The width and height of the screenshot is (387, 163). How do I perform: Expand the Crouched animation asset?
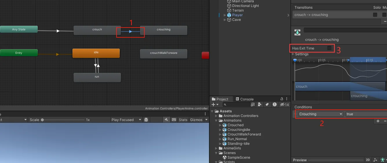coord(221,125)
